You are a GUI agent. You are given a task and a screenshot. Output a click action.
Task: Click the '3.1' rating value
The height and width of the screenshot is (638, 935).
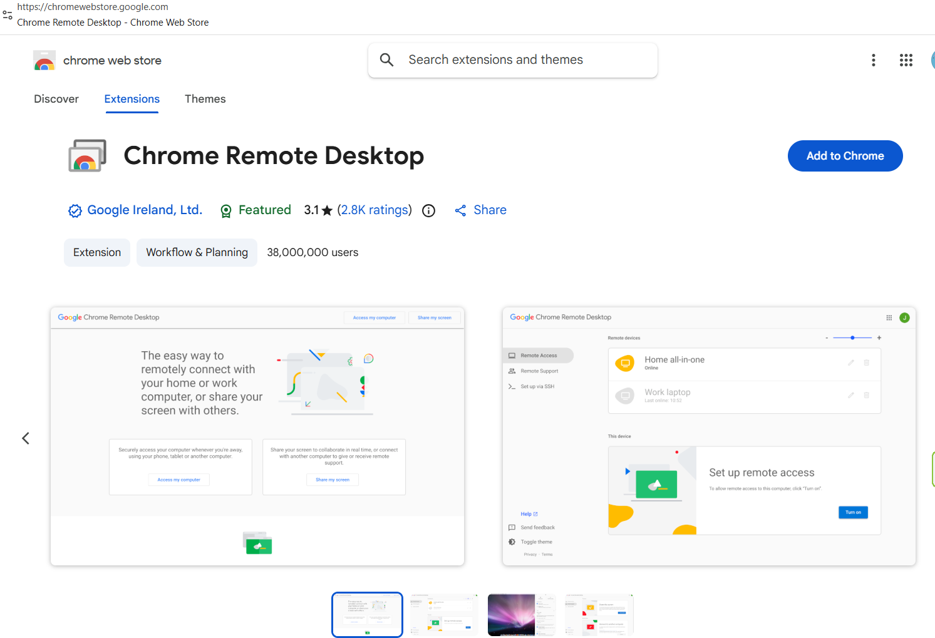(x=311, y=210)
